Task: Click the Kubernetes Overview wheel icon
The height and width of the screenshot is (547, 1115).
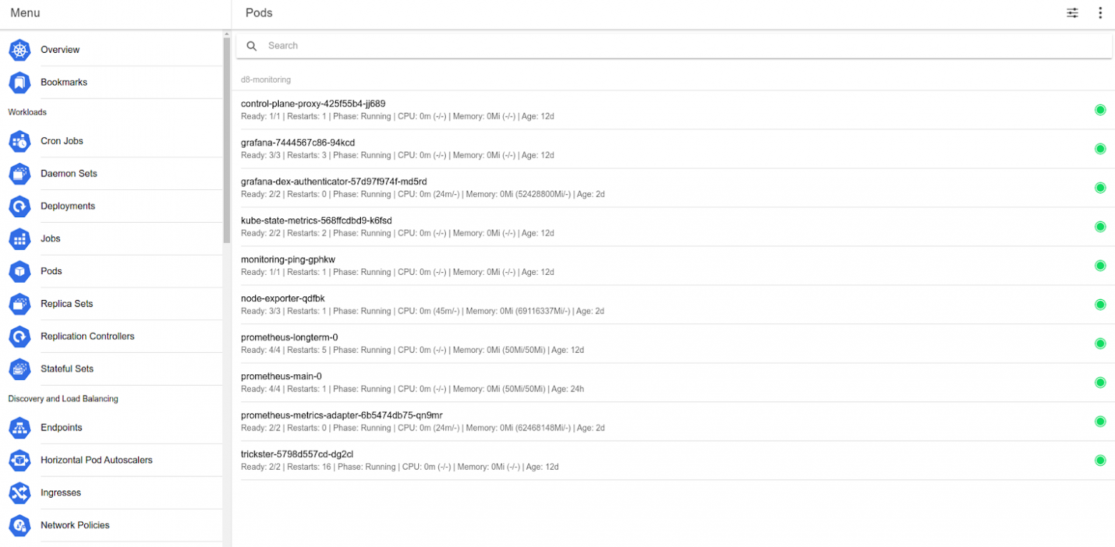Action: point(20,50)
